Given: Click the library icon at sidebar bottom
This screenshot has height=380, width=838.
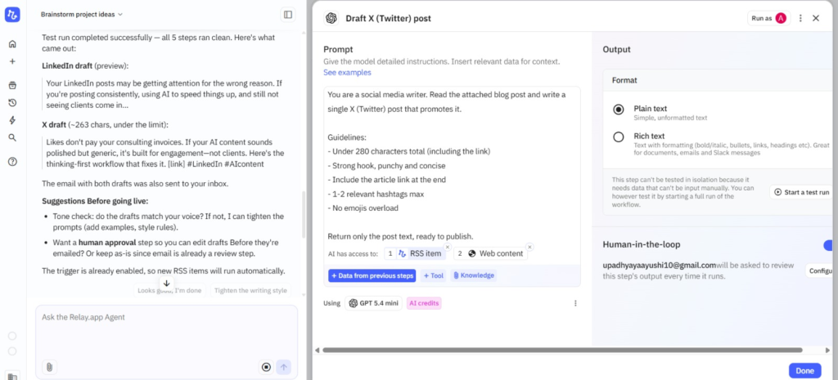Looking at the screenshot, I should pos(12,377).
